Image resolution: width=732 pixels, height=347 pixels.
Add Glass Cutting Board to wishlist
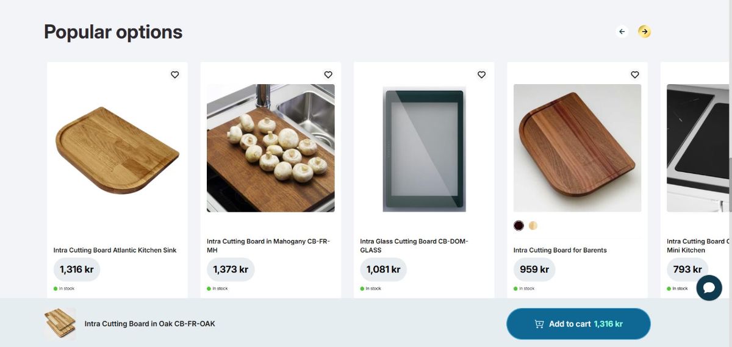[x=481, y=74]
